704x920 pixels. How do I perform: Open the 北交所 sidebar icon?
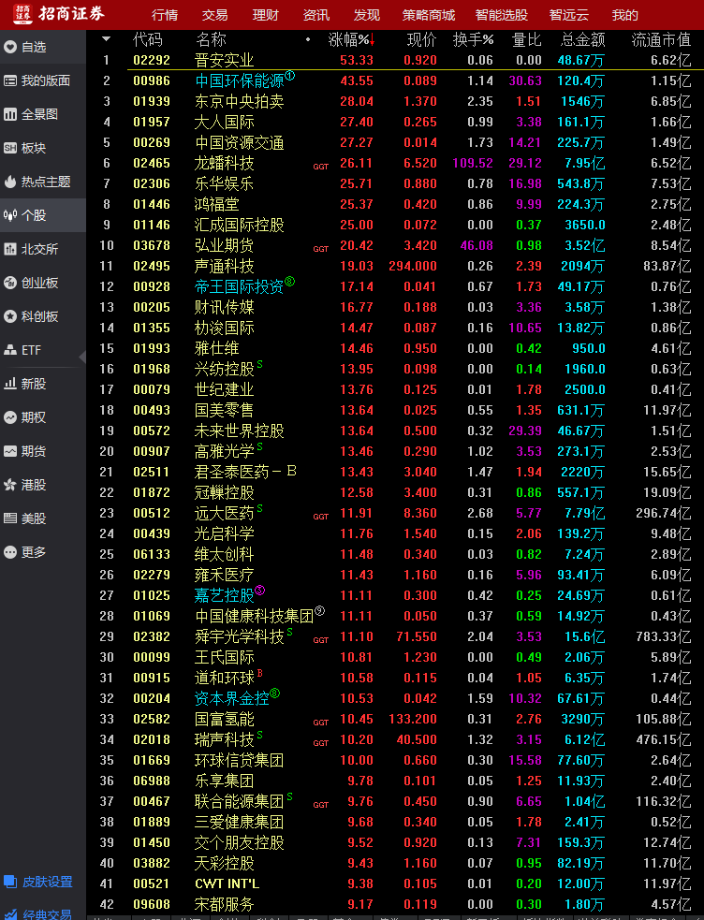tap(10, 249)
